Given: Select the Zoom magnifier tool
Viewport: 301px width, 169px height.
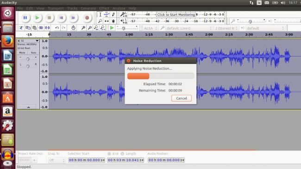Looking at the screenshot, I should (100, 21).
